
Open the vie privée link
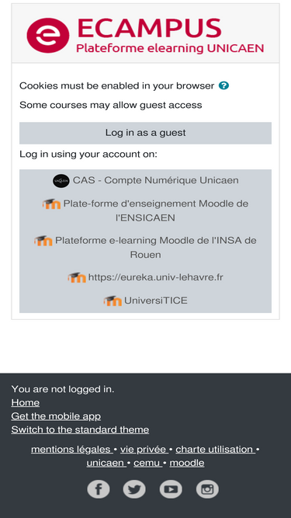(144, 450)
